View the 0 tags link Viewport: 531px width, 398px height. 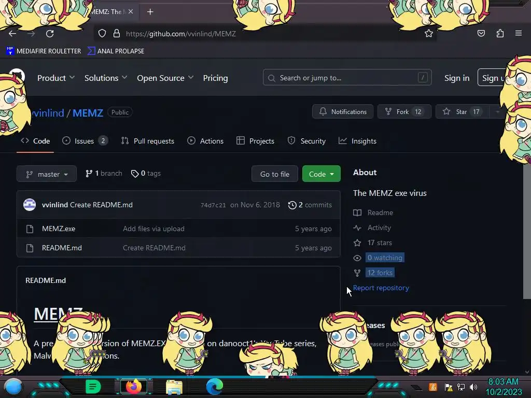146,173
